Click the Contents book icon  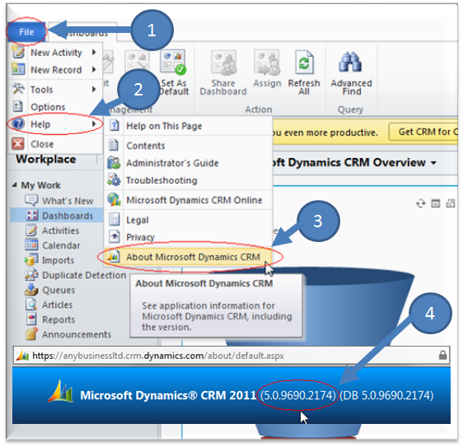[x=114, y=145]
